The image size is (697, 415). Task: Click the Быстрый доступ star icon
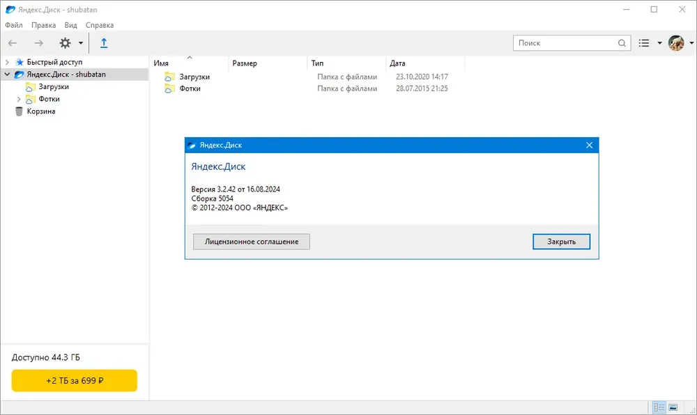(19, 62)
